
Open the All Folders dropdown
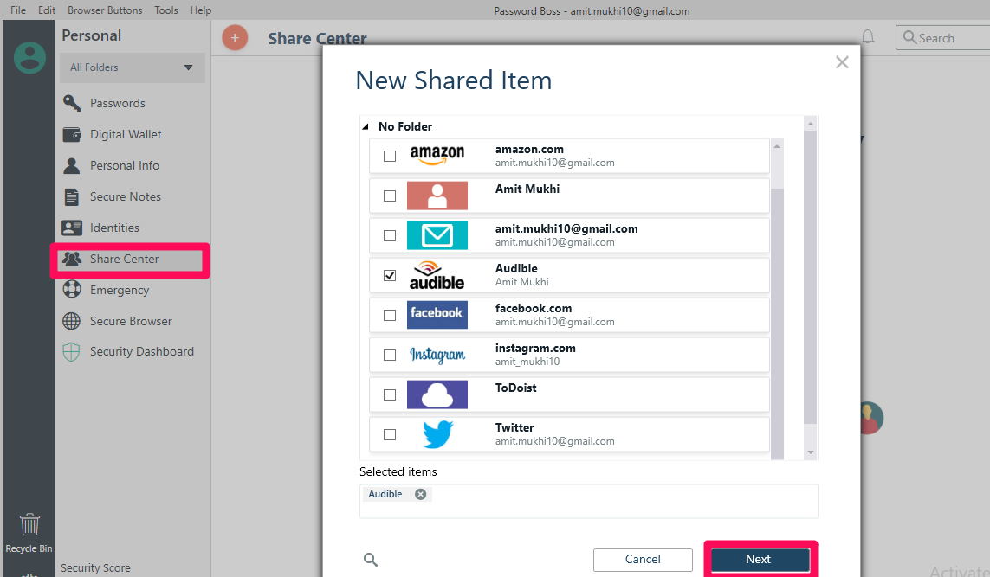(132, 67)
